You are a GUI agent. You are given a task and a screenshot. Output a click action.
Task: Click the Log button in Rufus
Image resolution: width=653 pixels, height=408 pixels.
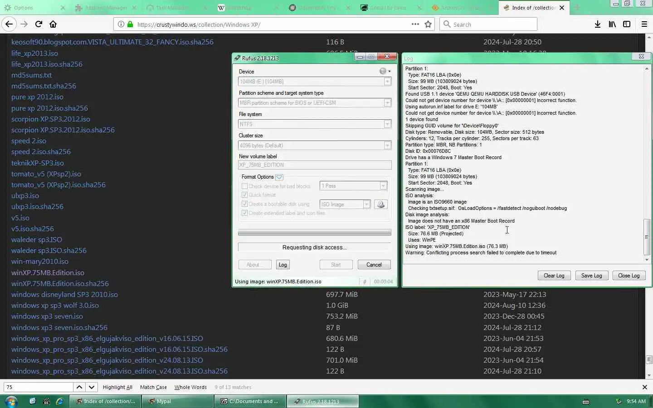[x=283, y=265]
